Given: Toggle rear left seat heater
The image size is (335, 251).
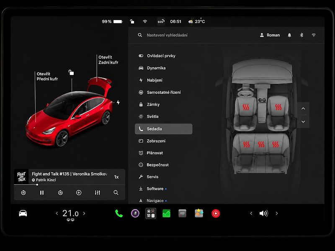Looking at the screenshot, I should [x=246, y=144].
